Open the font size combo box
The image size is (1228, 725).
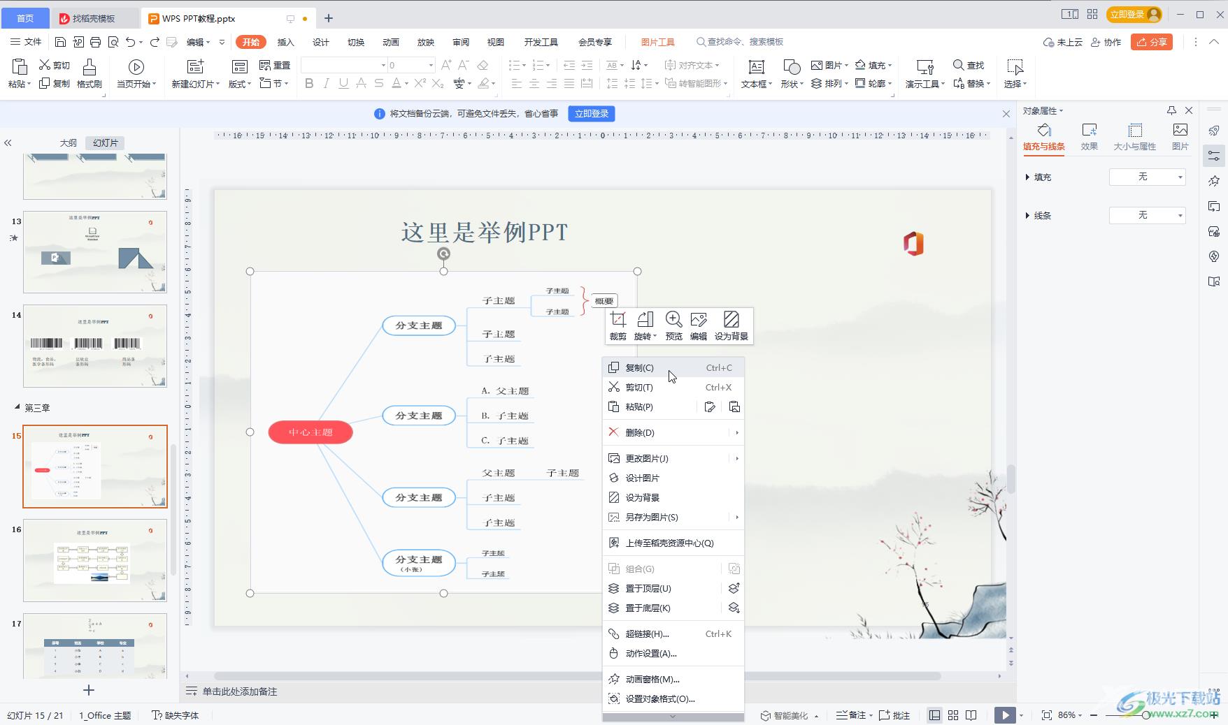(410, 65)
